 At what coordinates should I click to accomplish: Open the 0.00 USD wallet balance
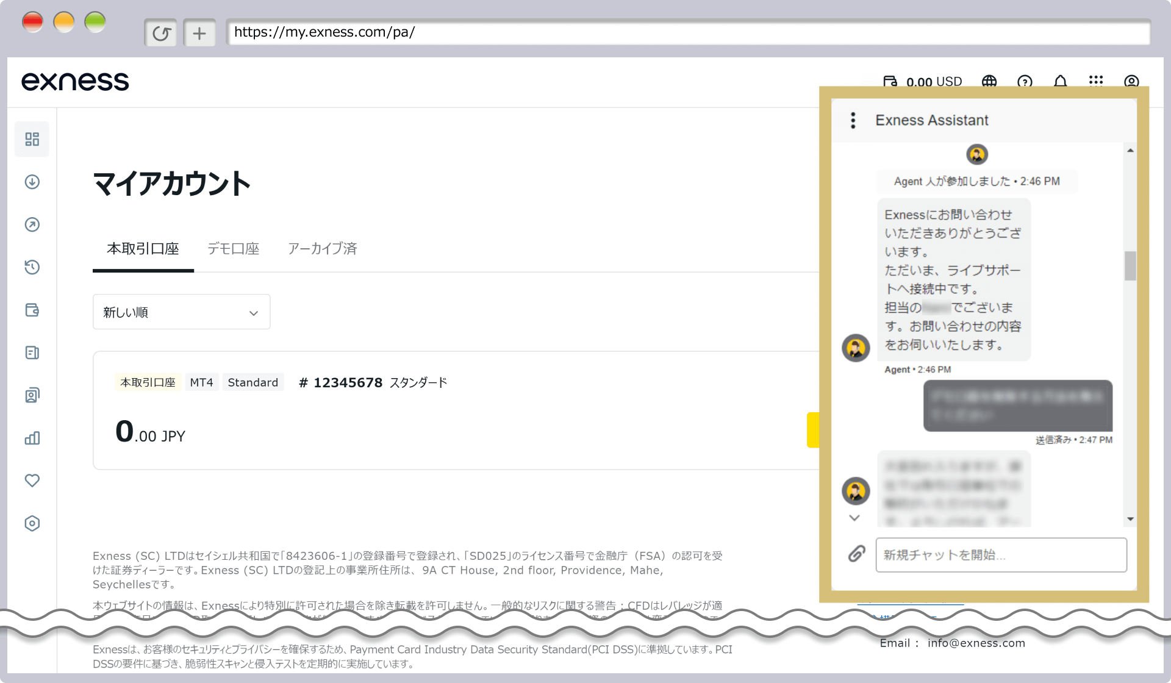point(922,82)
